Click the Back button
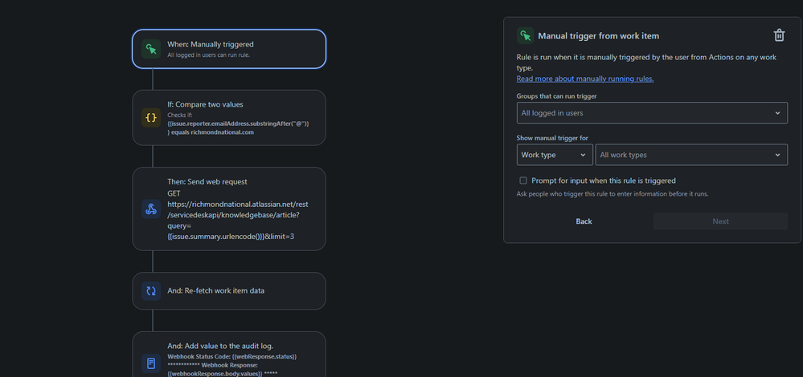803x377 pixels. coord(584,221)
